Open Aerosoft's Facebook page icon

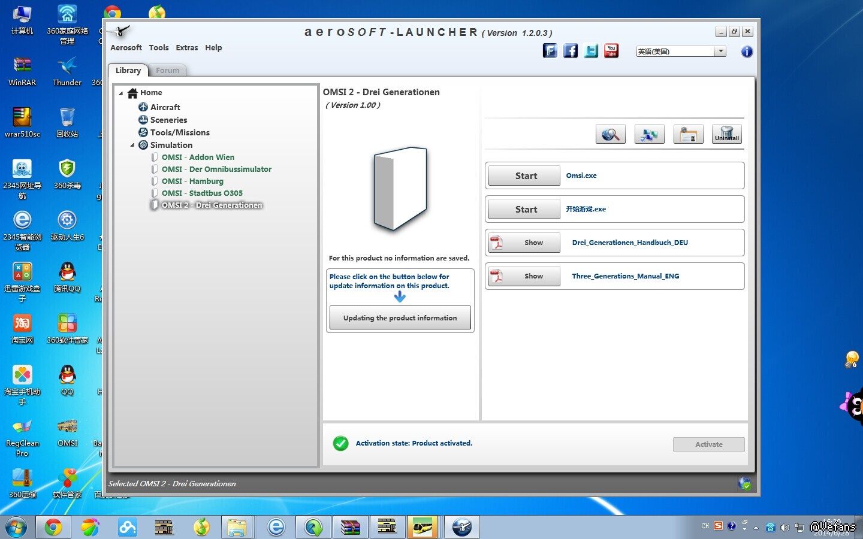[x=571, y=51]
